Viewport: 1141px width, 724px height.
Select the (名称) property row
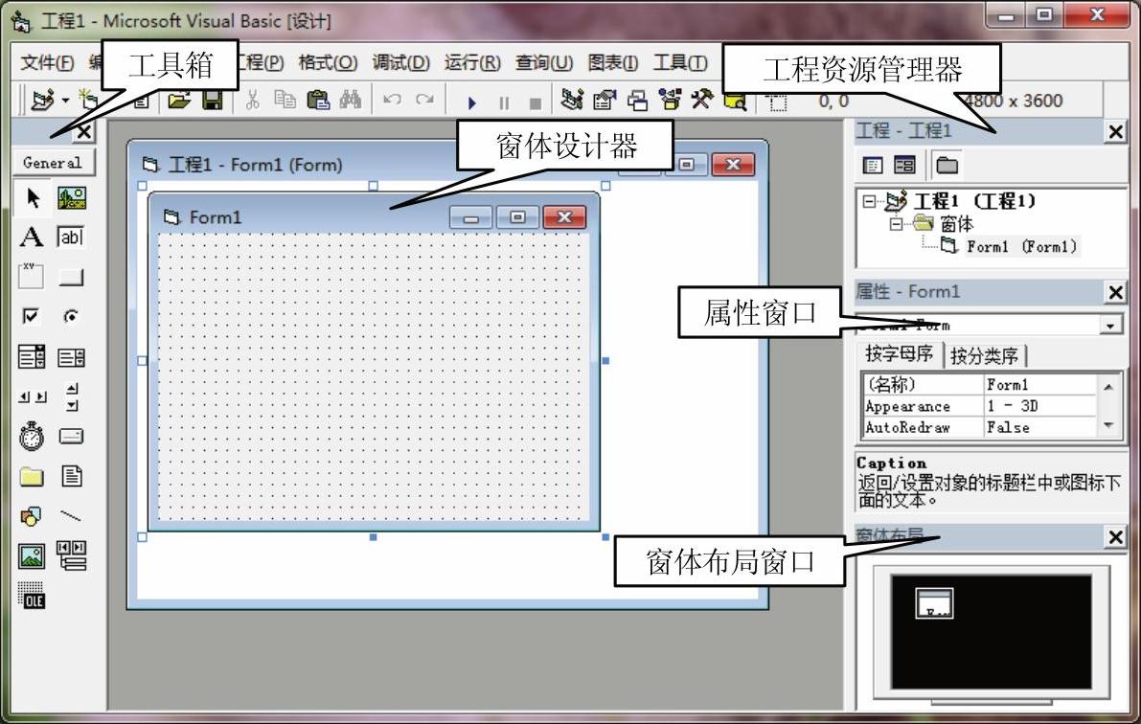pos(979,383)
